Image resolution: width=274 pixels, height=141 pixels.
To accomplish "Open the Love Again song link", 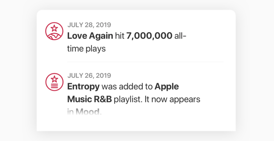I will [x=90, y=36].
